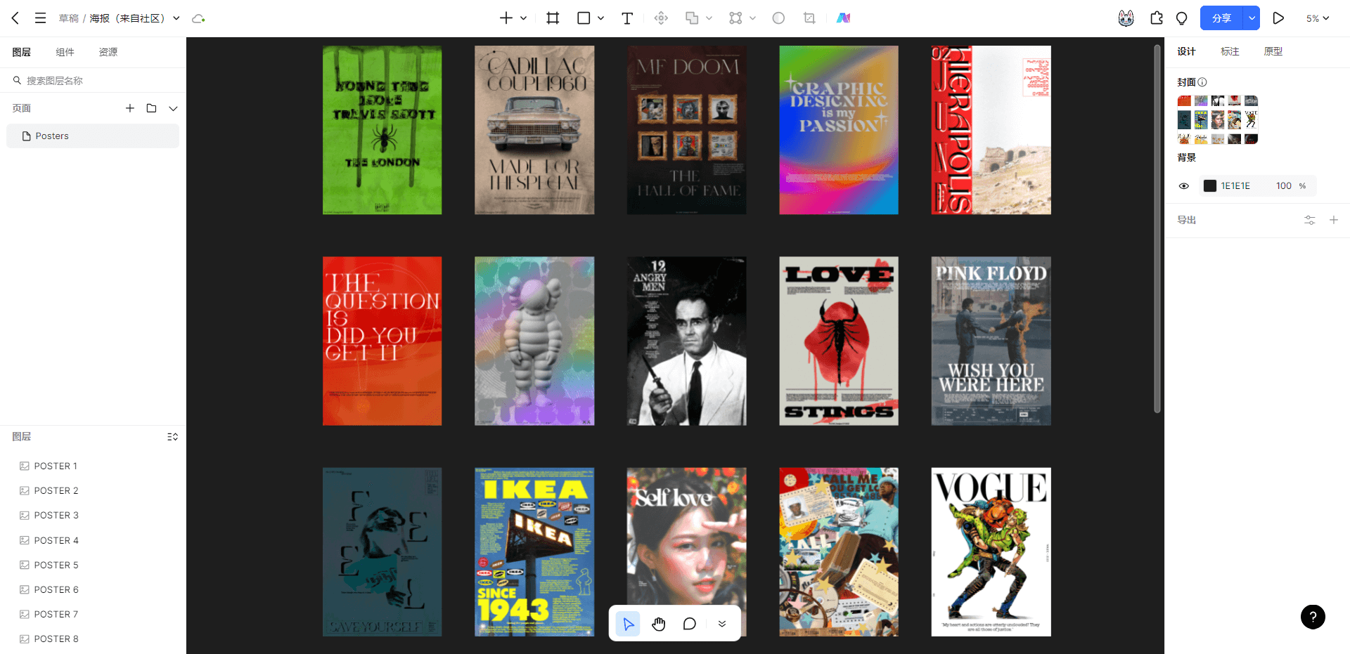Open the hamburger main menu
Screen dimensions: 1350x654
point(41,18)
